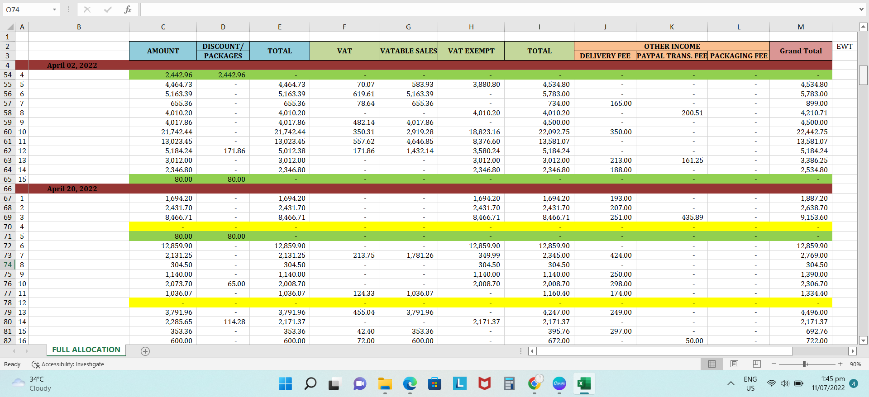Open Canva from taskbar
This screenshot has height=397, width=869.
[559, 384]
